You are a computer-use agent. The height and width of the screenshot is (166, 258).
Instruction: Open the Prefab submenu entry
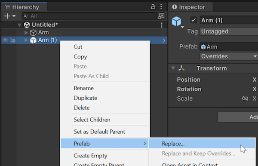click(x=104, y=143)
